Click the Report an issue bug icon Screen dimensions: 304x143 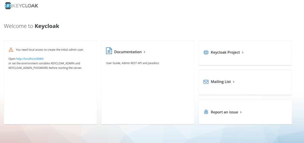[206, 112]
